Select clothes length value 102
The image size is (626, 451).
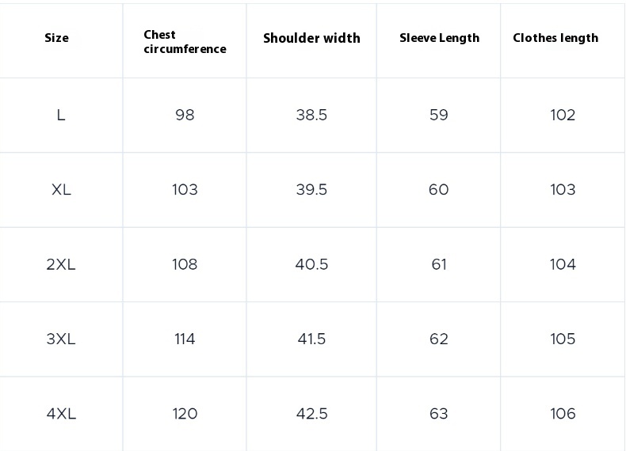pos(563,116)
